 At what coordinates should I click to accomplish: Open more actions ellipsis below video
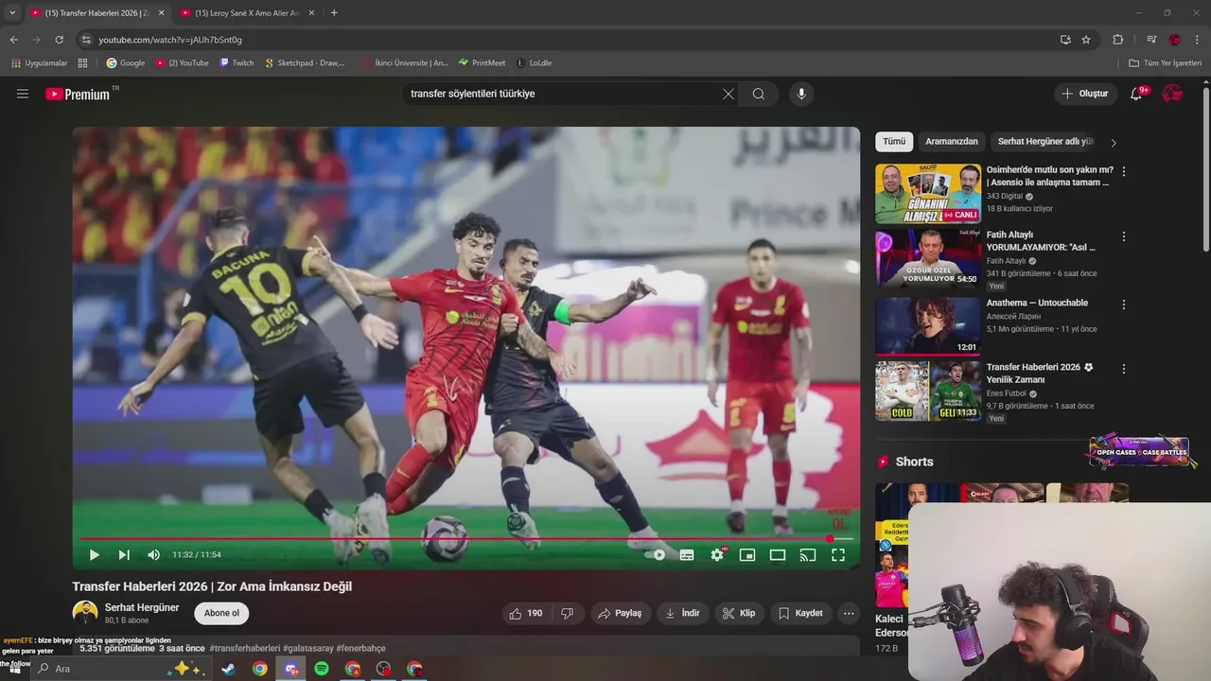pos(849,613)
